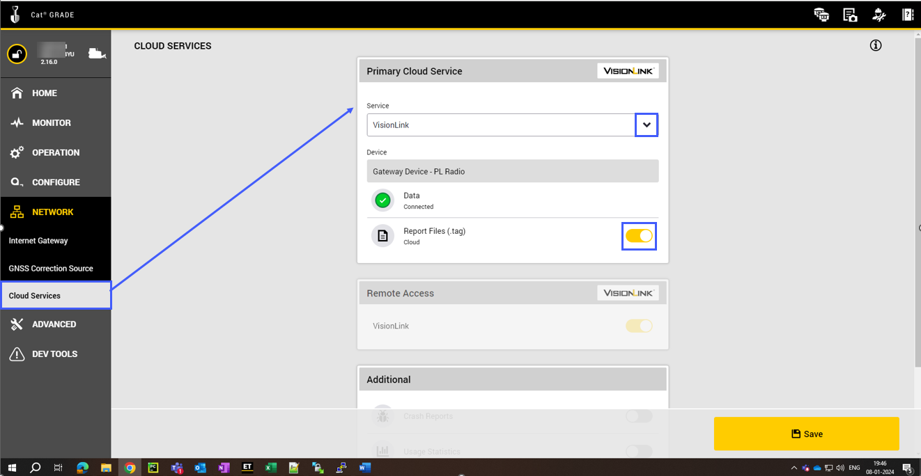Click the green Data connected status icon
921x476 pixels.
(x=382, y=200)
